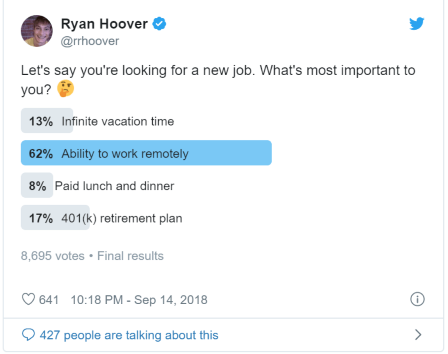The image size is (448, 354).
Task: Open the tweet info circle icon
Action: (x=417, y=299)
